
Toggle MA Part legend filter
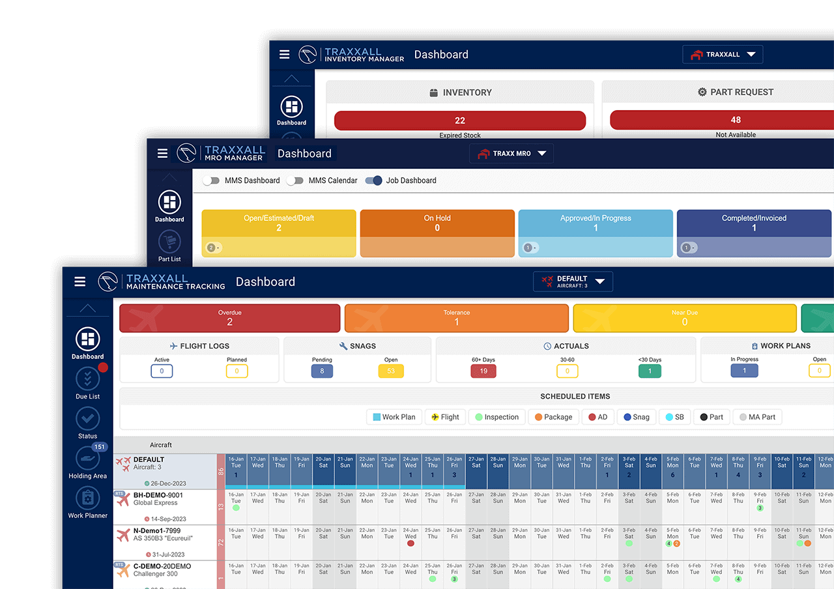tap(757, 417)
